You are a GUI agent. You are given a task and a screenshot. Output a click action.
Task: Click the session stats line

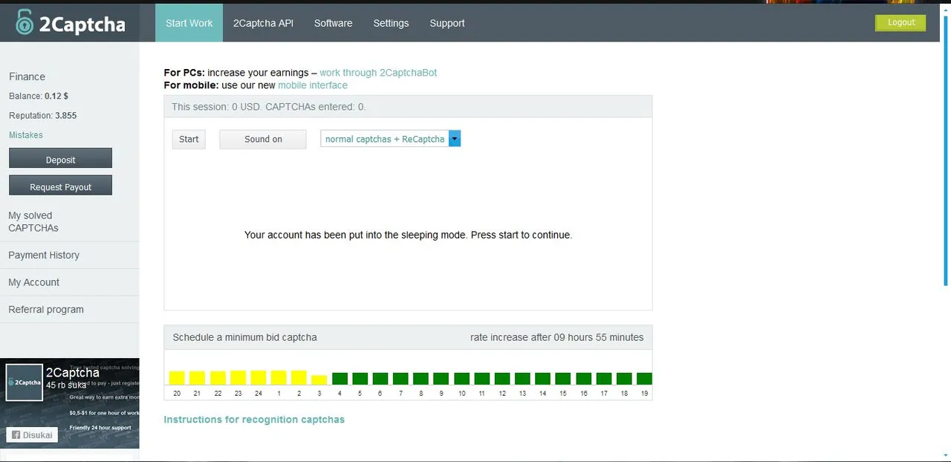click(269, 107)
